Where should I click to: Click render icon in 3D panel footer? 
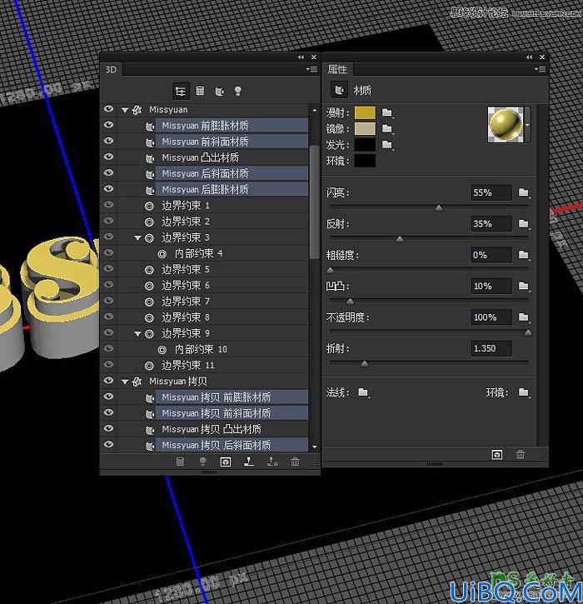[225, 462]
